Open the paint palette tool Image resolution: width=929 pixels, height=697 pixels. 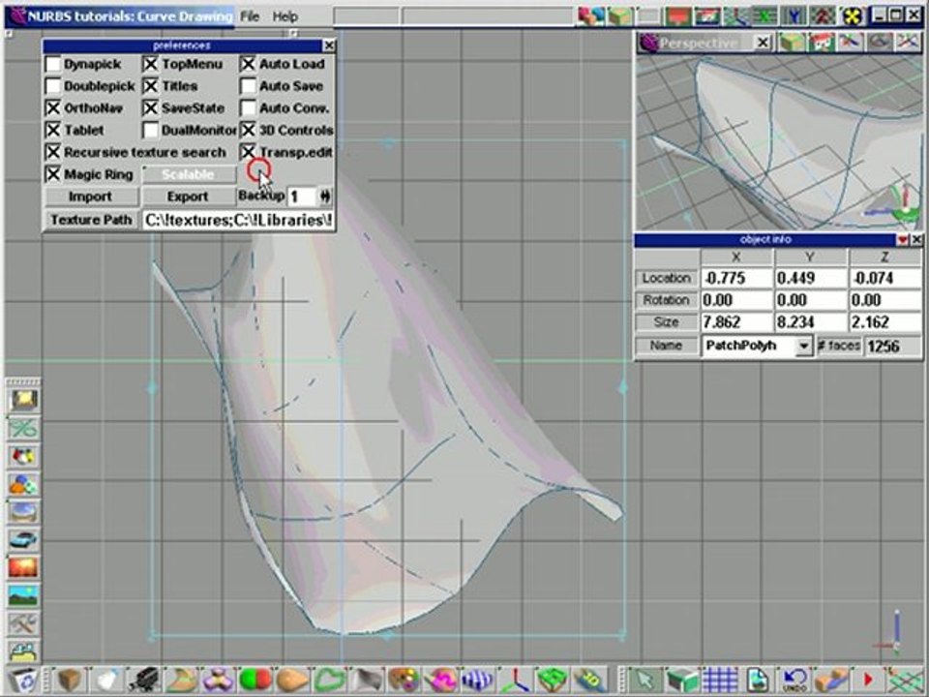pos(405,680)
